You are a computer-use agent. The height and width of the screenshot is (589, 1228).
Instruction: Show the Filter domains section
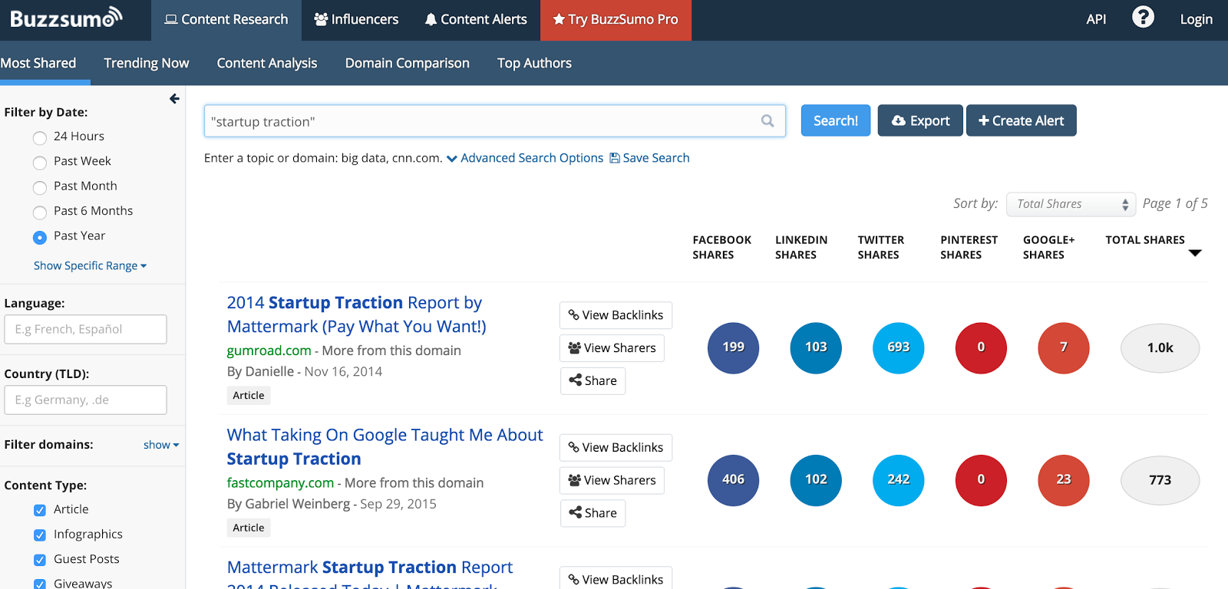click(161, 445)
